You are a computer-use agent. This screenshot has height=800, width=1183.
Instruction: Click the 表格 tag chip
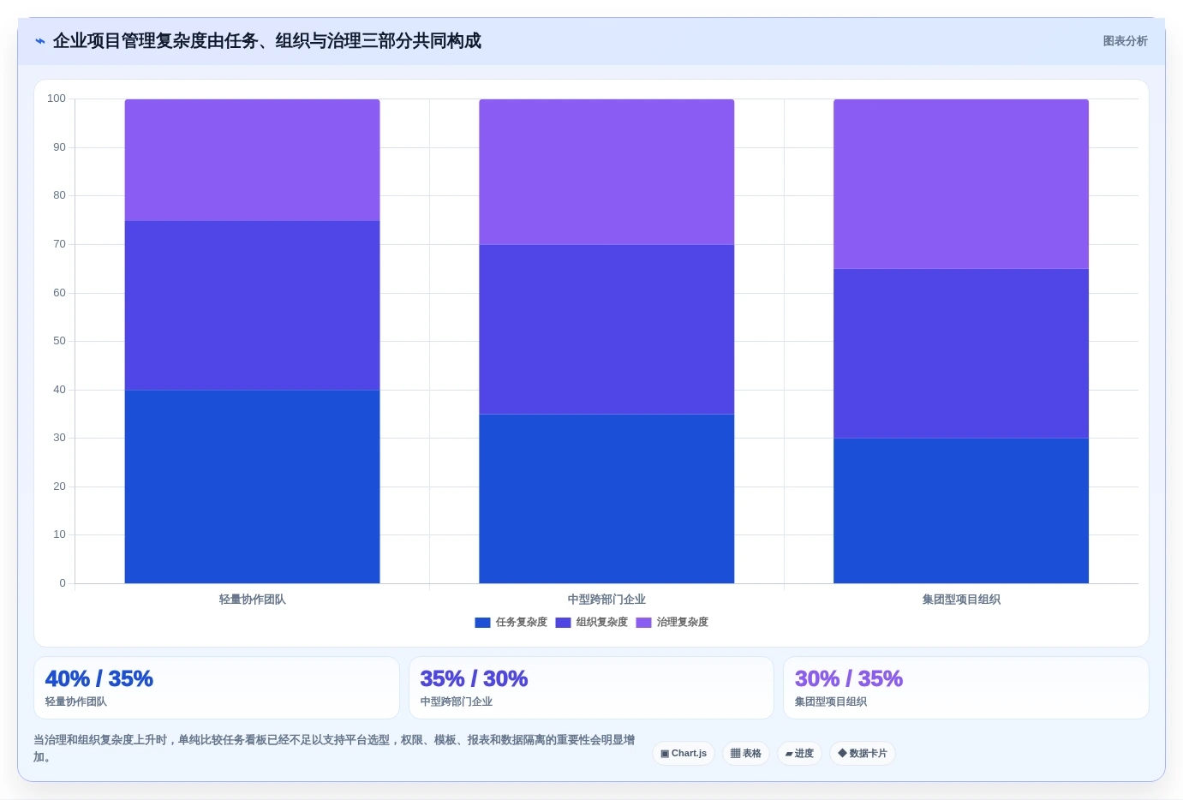[746, 754]
